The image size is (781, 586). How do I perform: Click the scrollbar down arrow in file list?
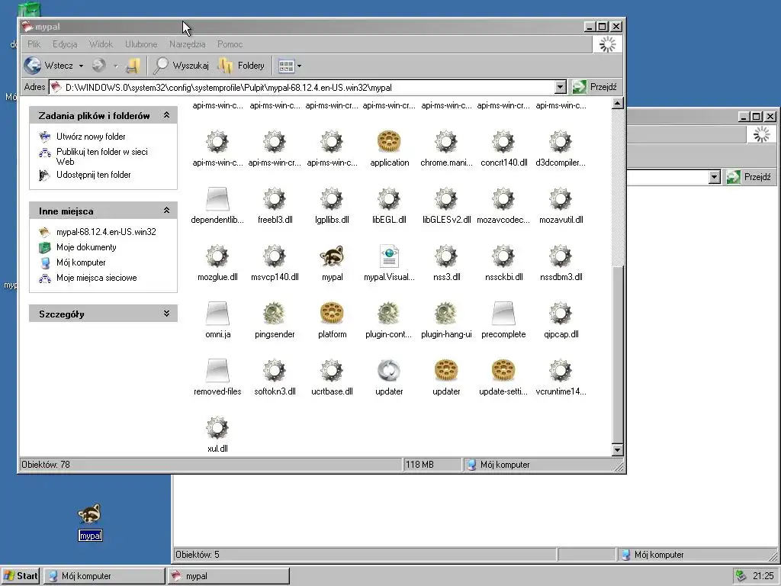617,450
